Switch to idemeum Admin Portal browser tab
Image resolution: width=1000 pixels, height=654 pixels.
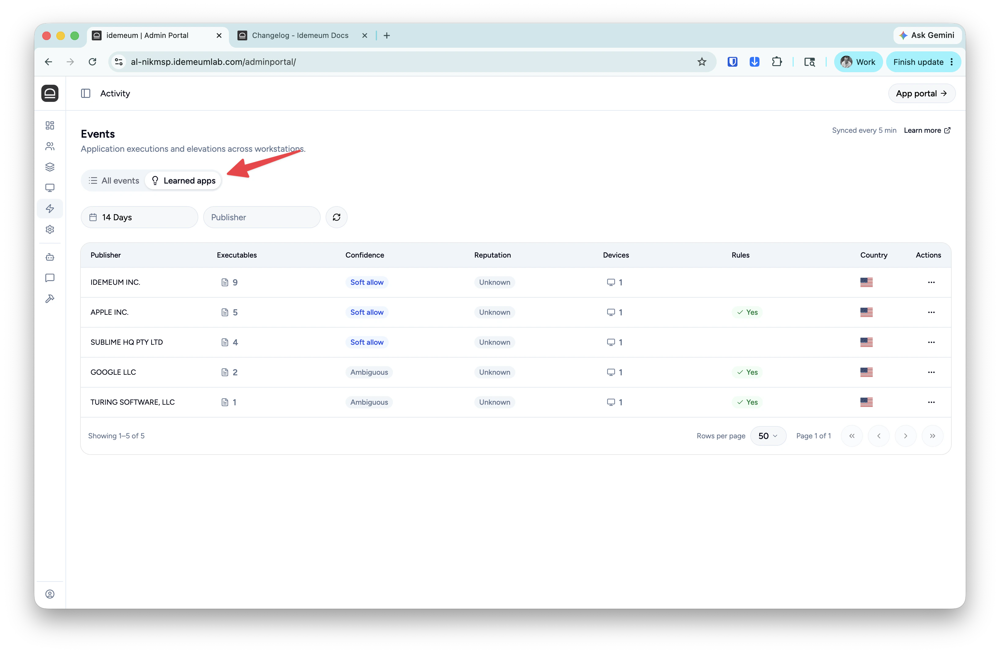[158, 35]
